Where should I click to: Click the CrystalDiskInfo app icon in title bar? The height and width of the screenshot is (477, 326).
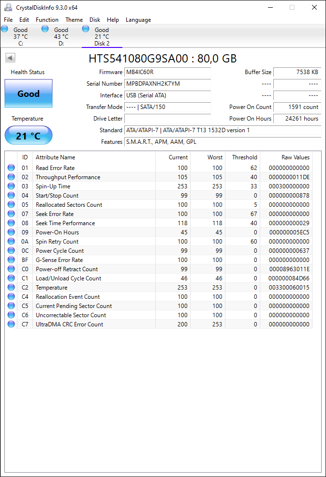click(8, 7)
